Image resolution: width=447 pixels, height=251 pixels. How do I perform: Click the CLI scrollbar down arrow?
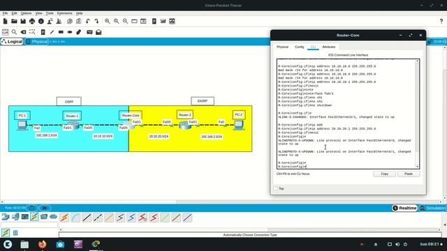(x=418, y=167)
